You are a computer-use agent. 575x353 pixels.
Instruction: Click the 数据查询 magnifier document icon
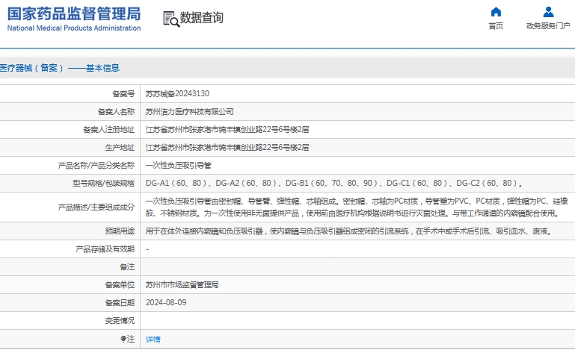coord(171,19)
